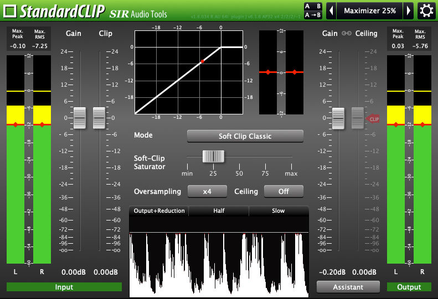The image size is (438, 299).
Task: Click the output R level meter
Action: coord(422,159)
